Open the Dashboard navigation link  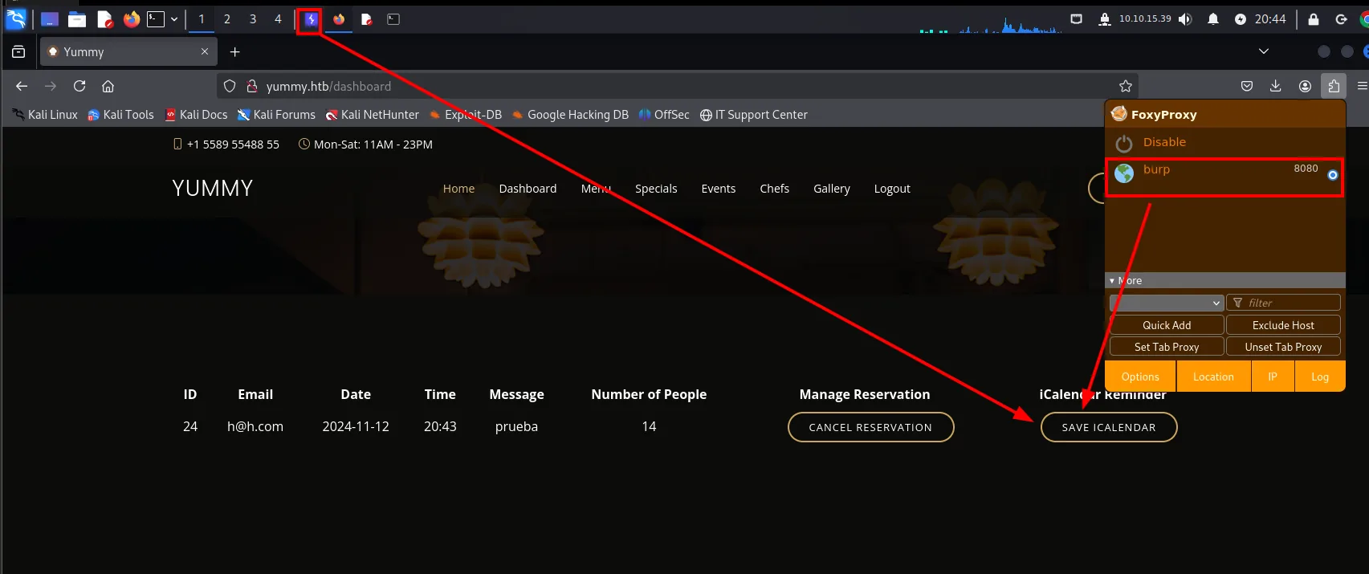pyautogui.click(x=528, y=189)
